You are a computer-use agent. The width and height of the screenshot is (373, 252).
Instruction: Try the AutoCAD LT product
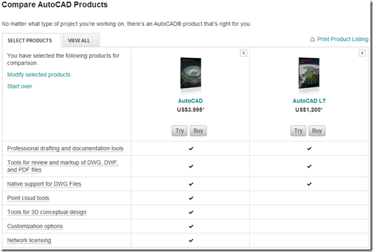coord(298,131)
